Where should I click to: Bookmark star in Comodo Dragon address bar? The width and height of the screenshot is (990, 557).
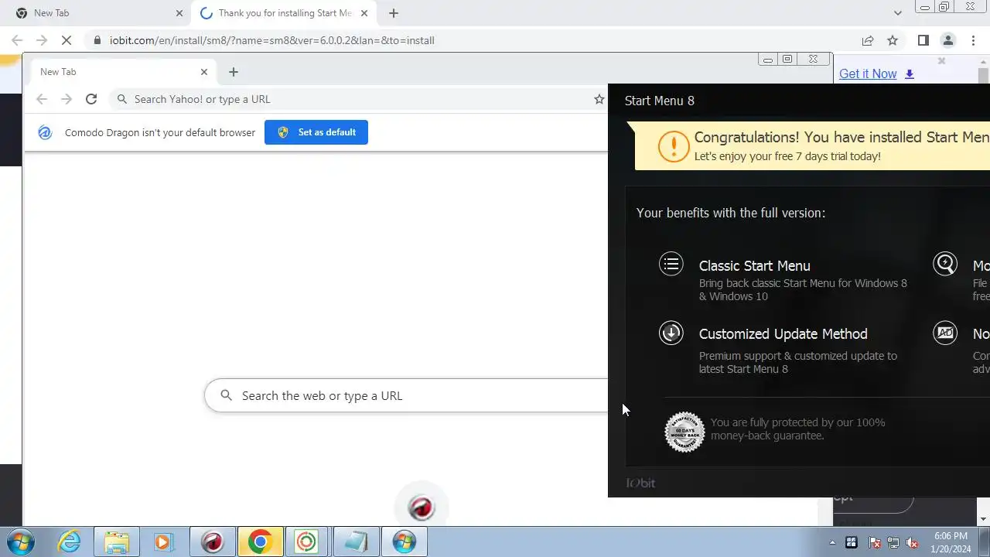point(599,99)
